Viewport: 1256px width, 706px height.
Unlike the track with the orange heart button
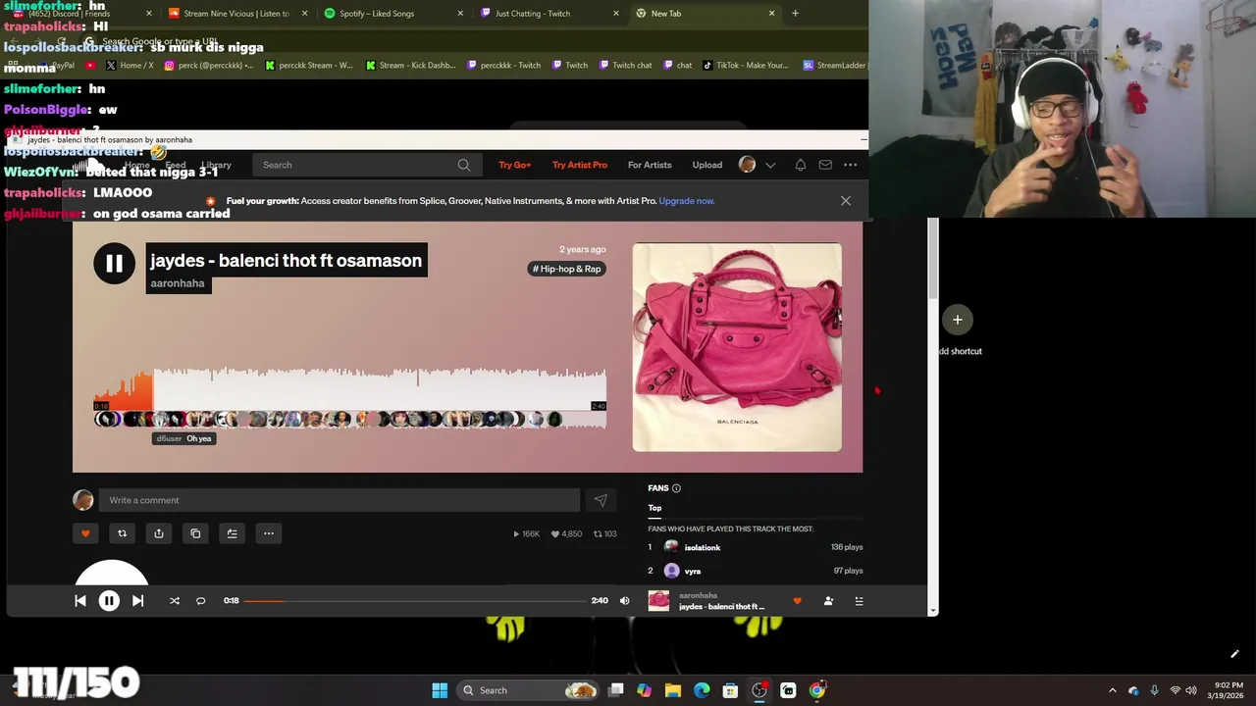(85, 533)
